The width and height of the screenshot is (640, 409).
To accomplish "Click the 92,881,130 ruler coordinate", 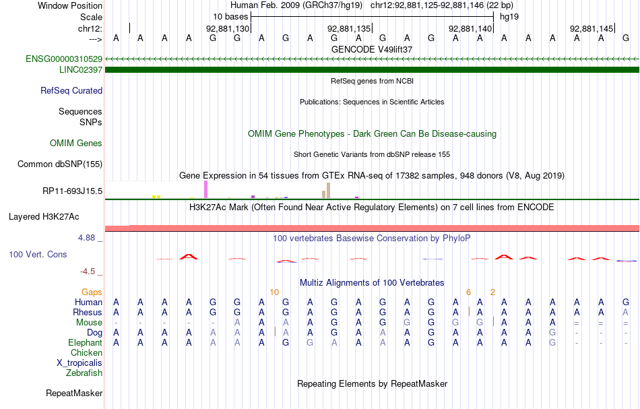I will [x=227, y=28].
